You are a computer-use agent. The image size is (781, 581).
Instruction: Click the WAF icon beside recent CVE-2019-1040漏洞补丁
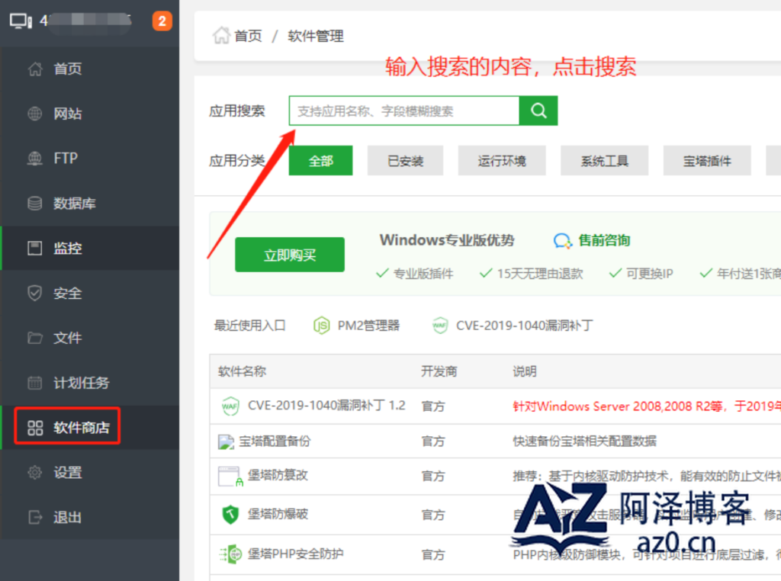tap(440, 326)
